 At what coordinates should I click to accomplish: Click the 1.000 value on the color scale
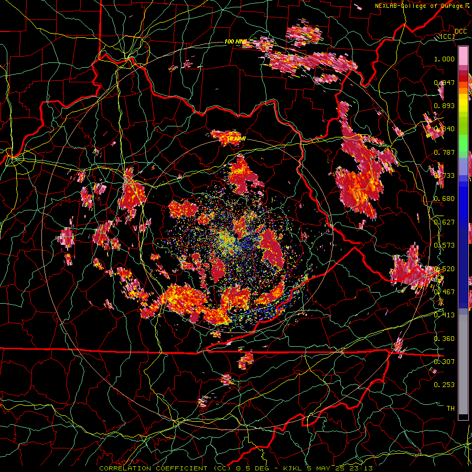444,59
